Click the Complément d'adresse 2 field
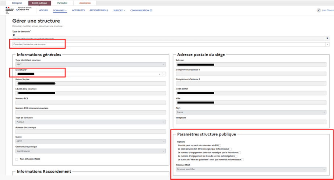 [x=251, y=84]
